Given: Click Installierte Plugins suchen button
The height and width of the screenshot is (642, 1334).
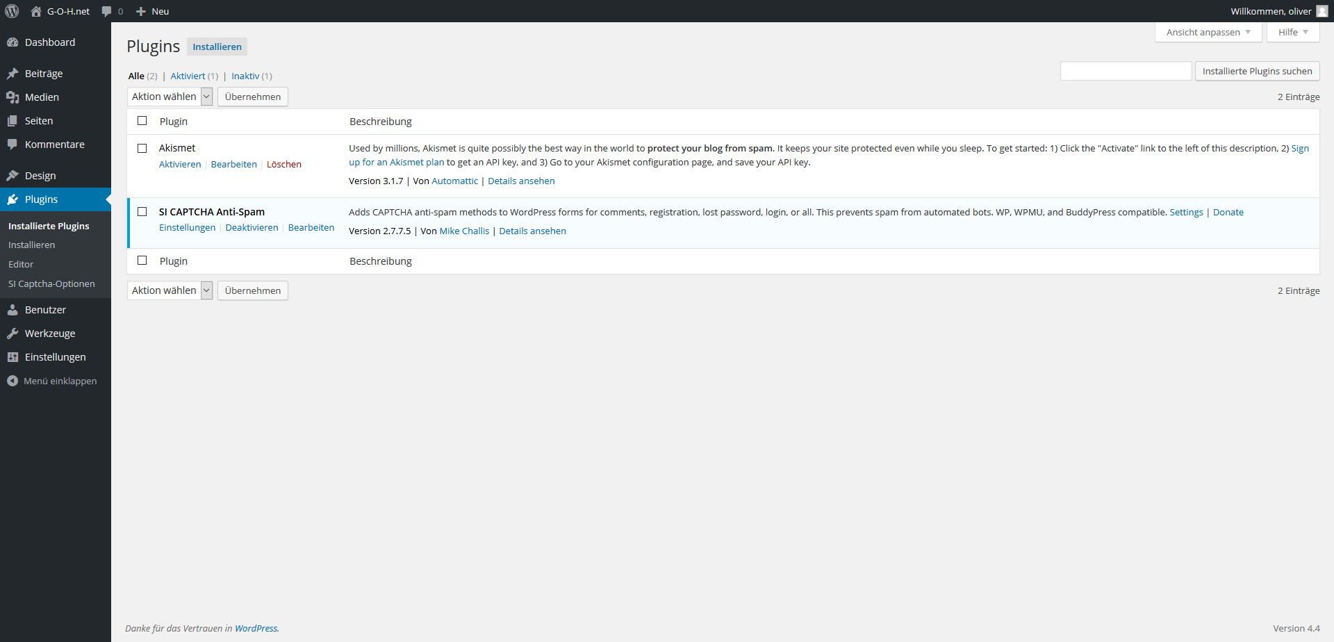Looking at the screenshot, I should [x=1257, y=71].
